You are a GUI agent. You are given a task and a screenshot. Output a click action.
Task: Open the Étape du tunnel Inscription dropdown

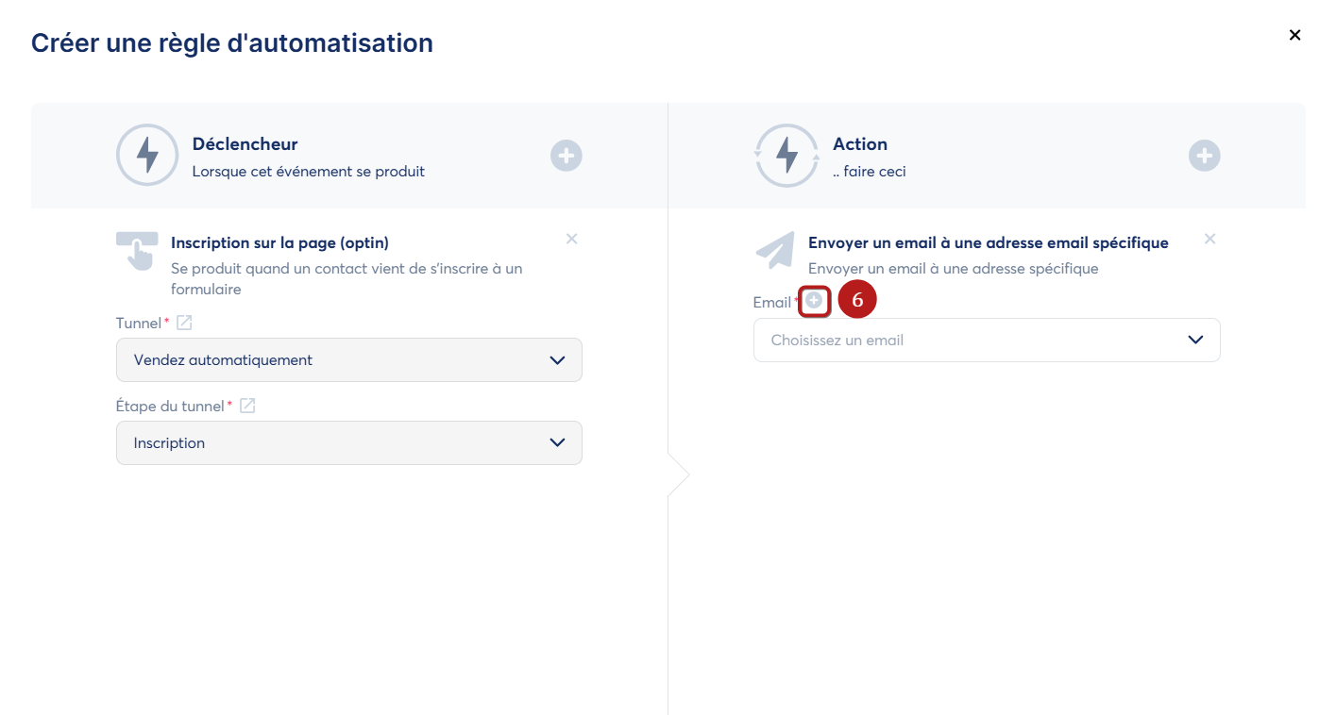pyautogui.click(x=349, y=442)
